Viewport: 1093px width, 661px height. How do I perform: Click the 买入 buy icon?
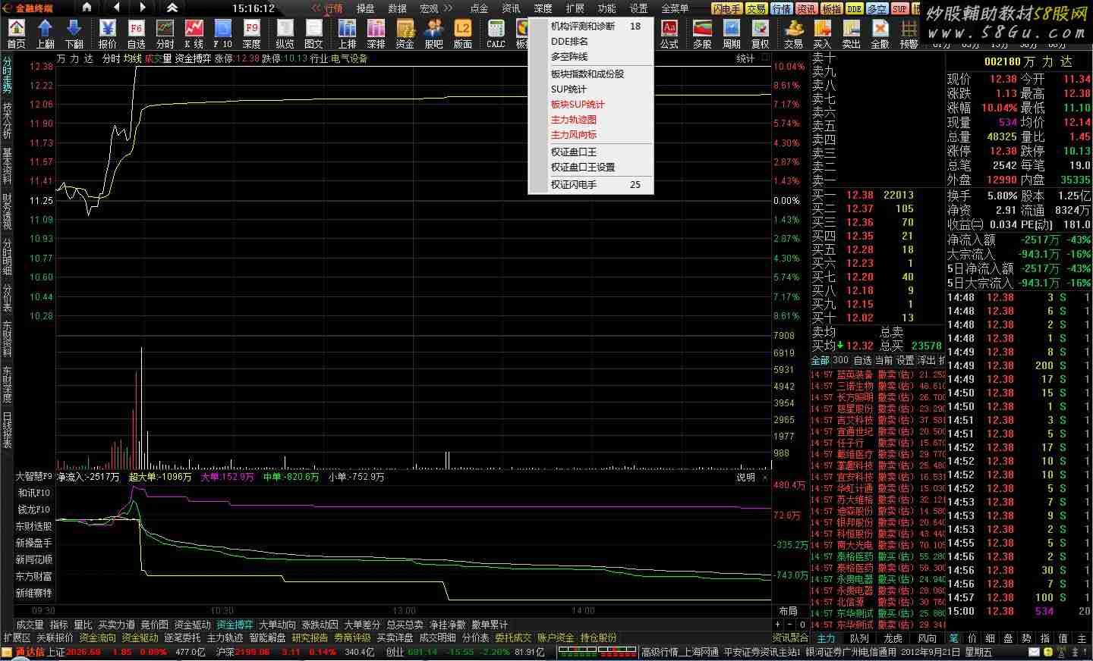click(822, 34)
